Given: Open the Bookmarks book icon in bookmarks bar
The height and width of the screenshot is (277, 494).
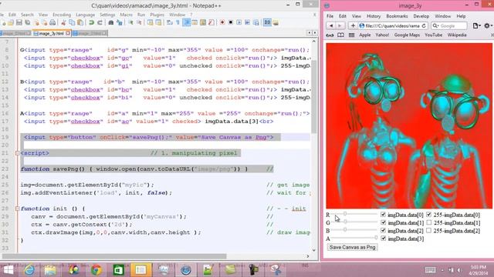Looking at the screenshot, I should [340, 35].
